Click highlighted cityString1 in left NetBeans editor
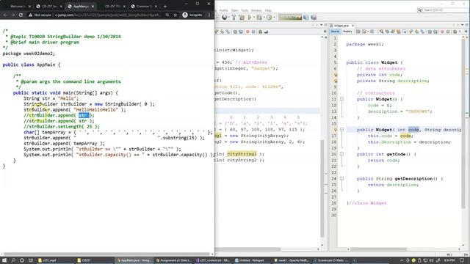 point(242,154)
